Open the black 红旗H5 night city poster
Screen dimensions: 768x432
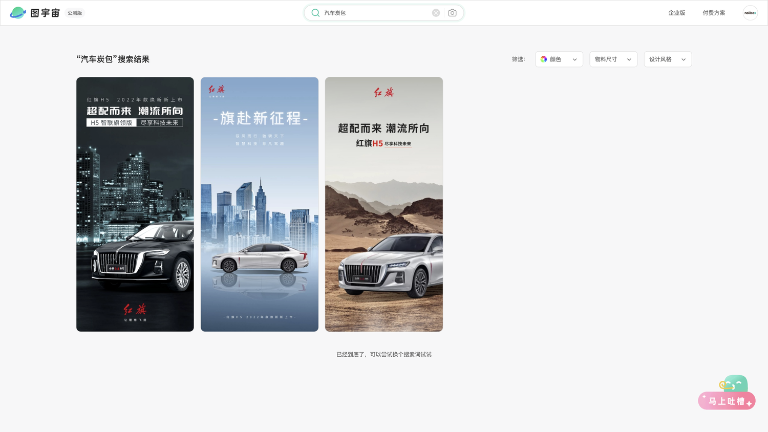click(x=135, y=204)
